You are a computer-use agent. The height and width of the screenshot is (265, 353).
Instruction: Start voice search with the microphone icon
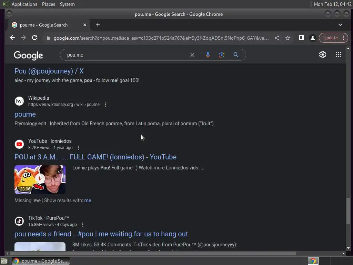click(208, 55)
